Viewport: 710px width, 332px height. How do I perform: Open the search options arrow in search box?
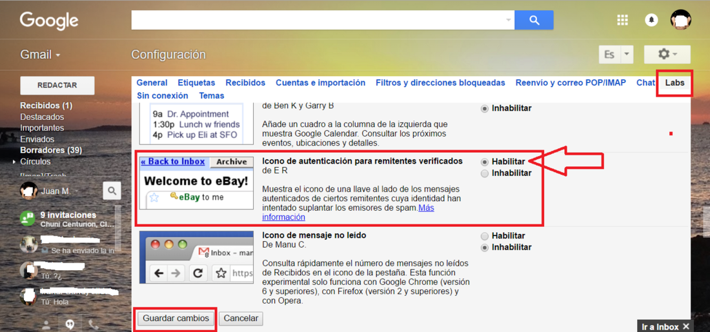click(x=508, y=20)
